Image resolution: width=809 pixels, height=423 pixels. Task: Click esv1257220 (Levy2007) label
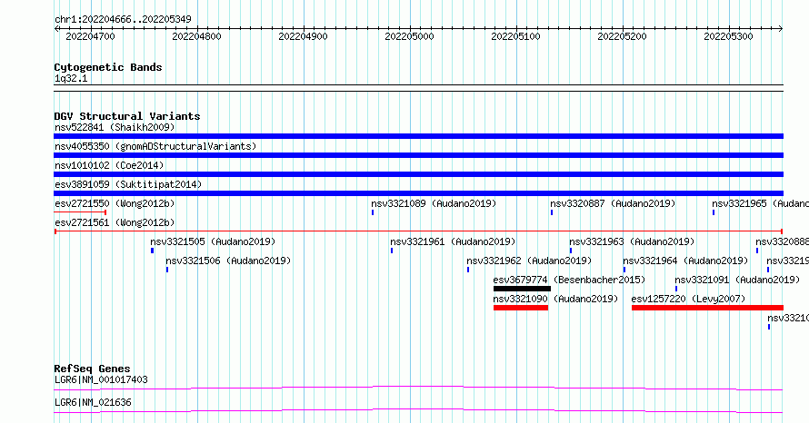tap(688, 299)
